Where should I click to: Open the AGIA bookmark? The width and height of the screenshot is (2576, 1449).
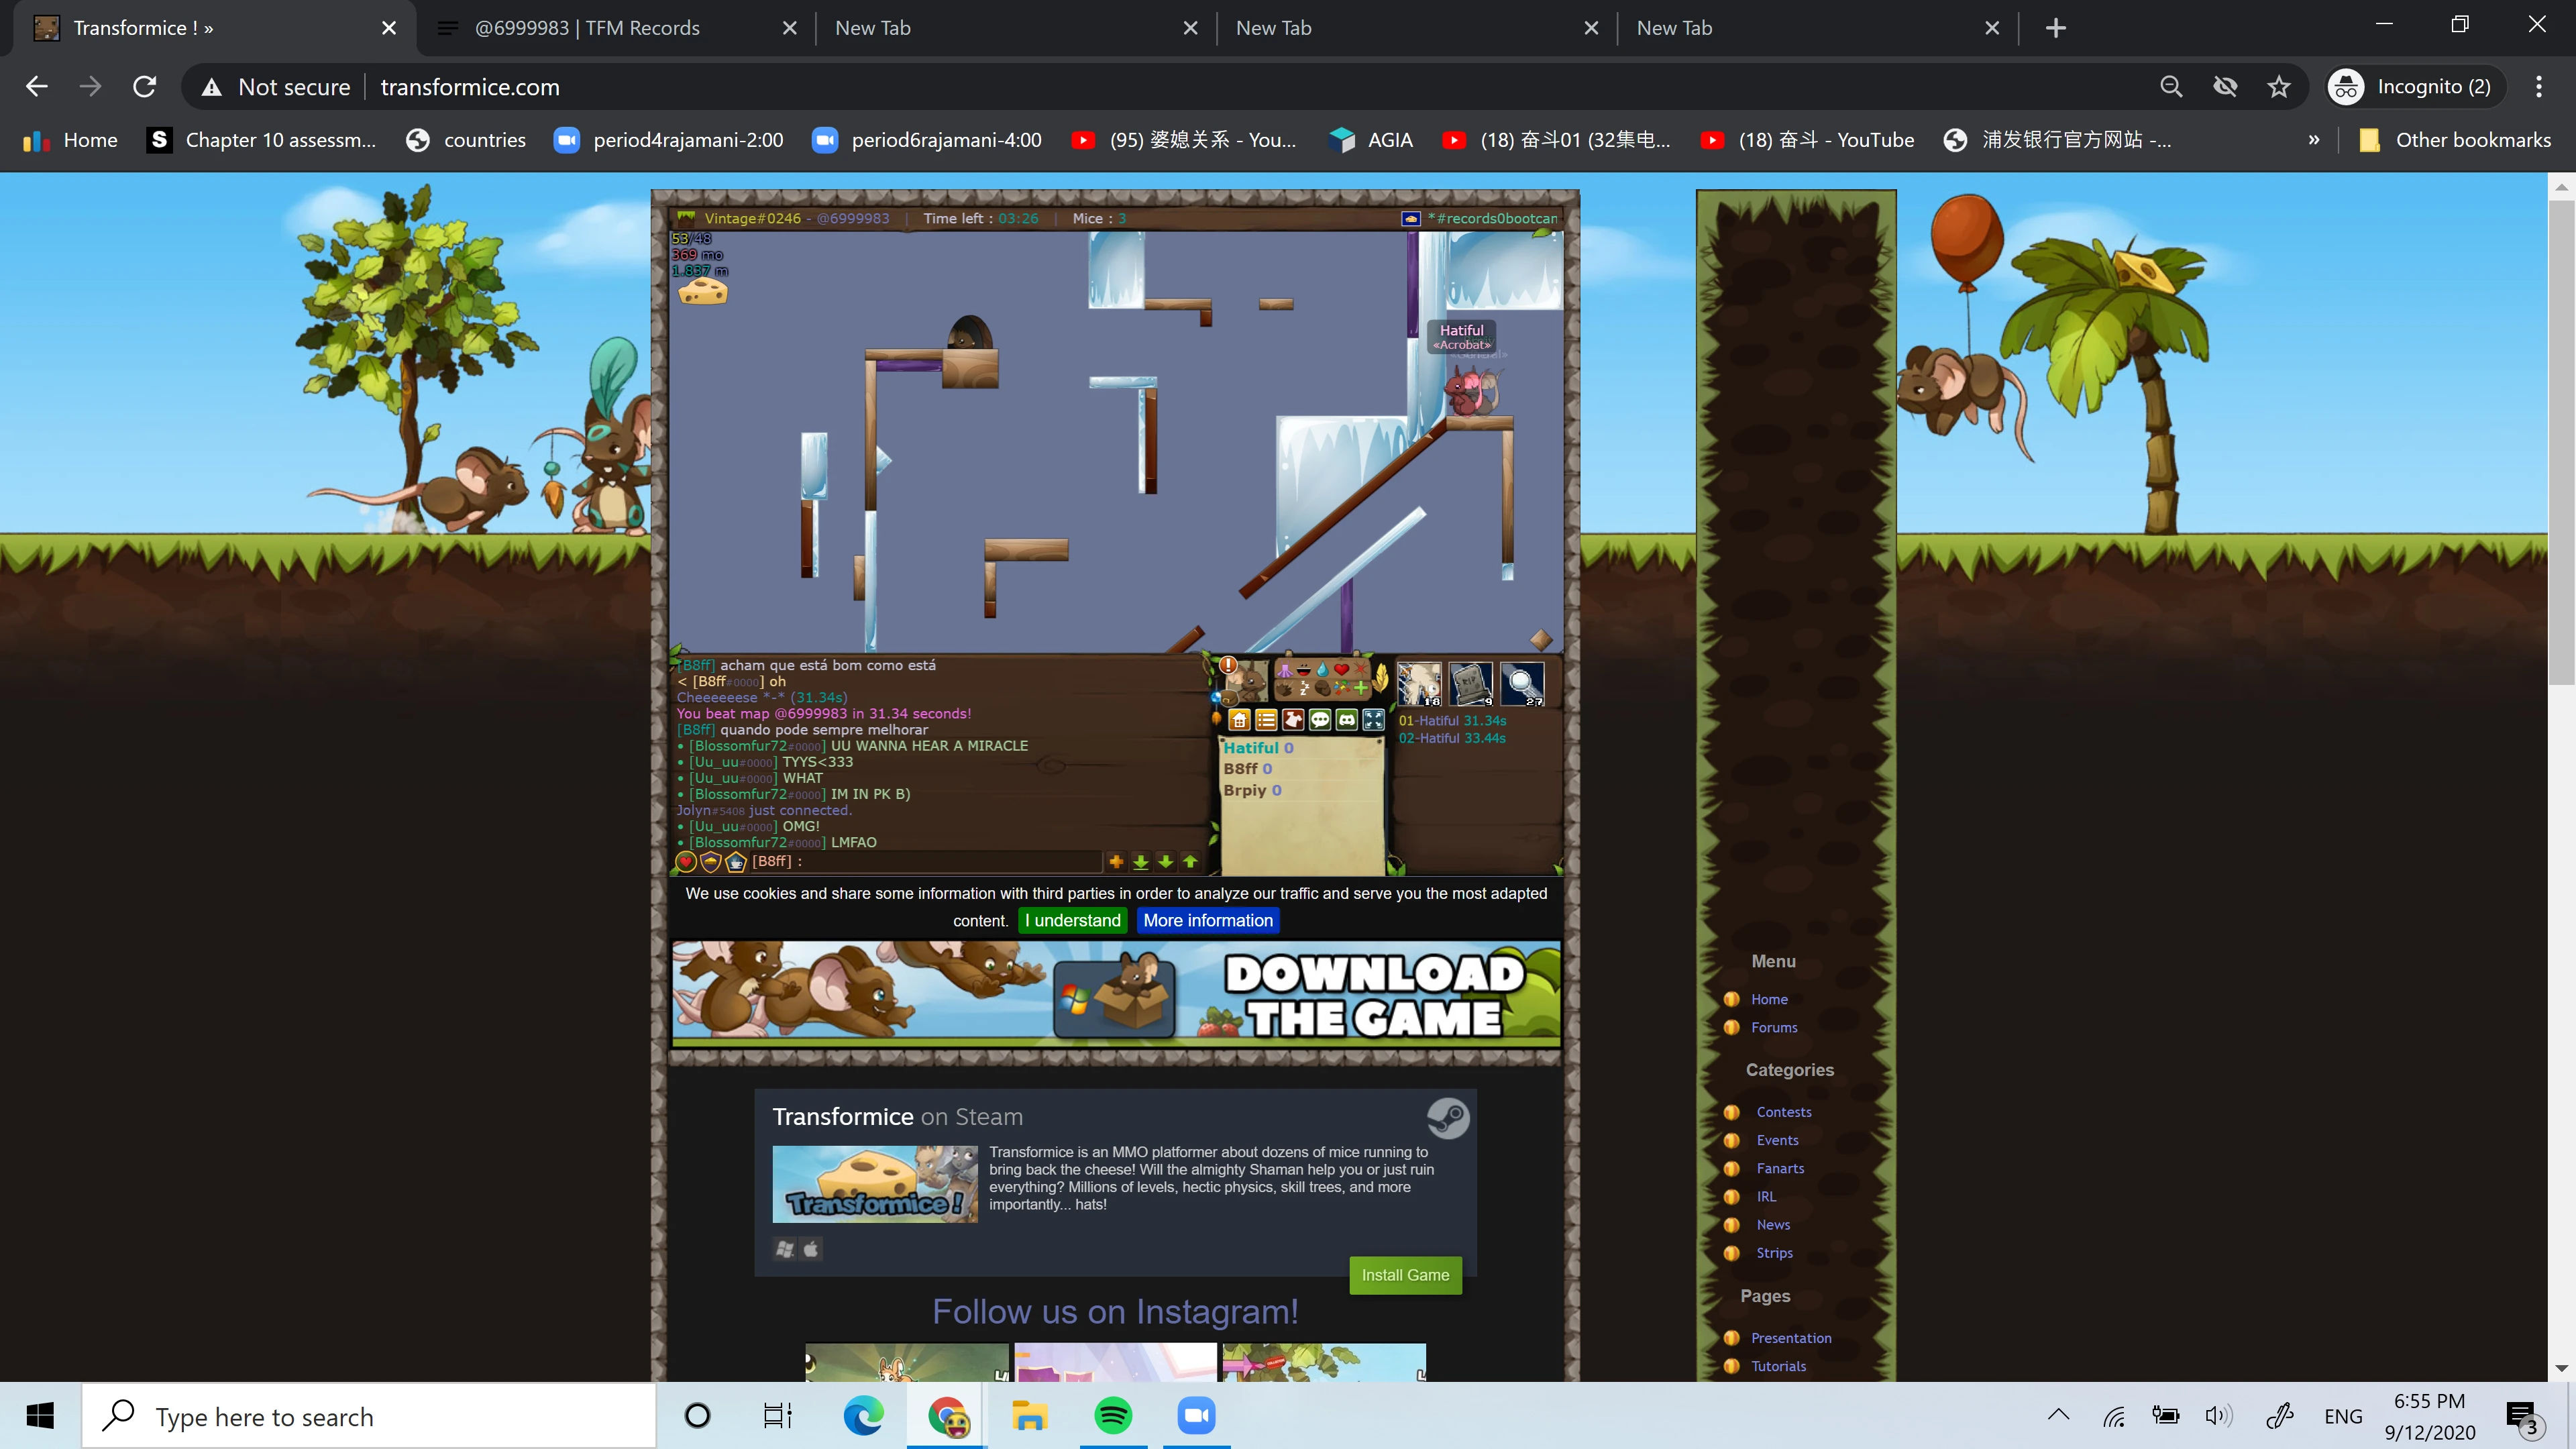(x=1371, y=140)
